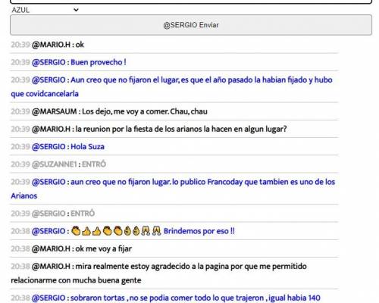Click the @SERGIO name in sobraron tortas message
Image resolution: width=379 pixels, height=303 pixels.
(x=49, y=298)
